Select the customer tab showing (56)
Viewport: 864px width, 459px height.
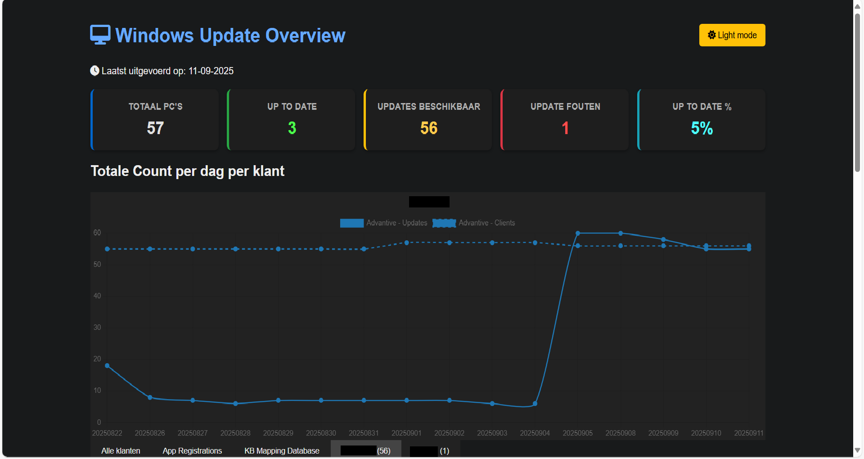(x=366, y=450)
